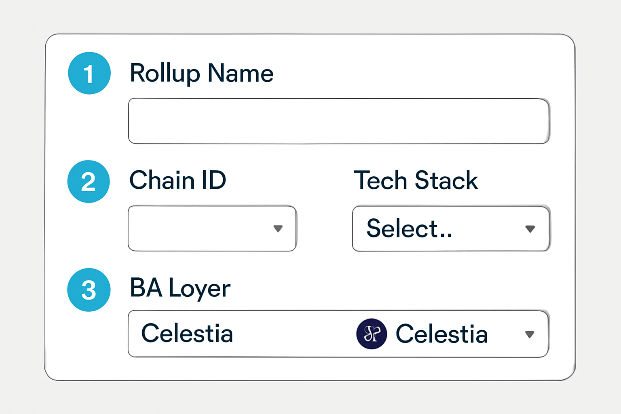621x414 pixels.
Task: Click the 'Rollup Name' label
Action: pyautogui.click(x=201, y=73)
